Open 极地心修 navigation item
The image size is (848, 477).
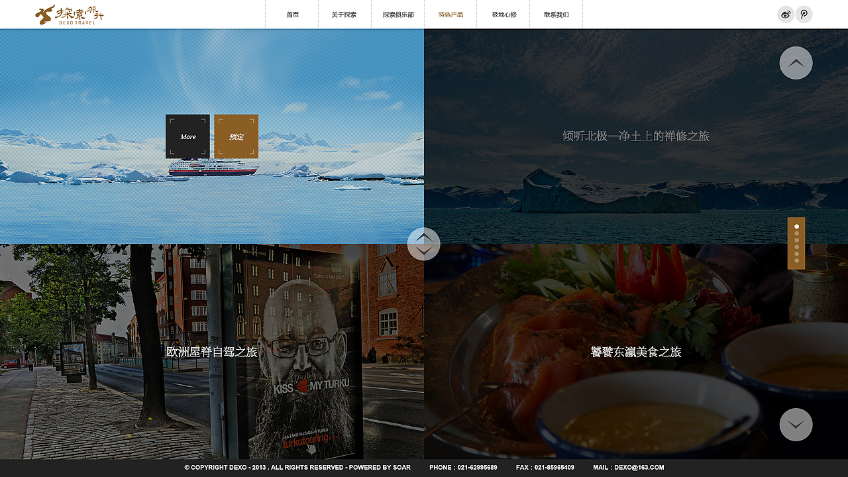pyautogui.click(x=503, y=15)
